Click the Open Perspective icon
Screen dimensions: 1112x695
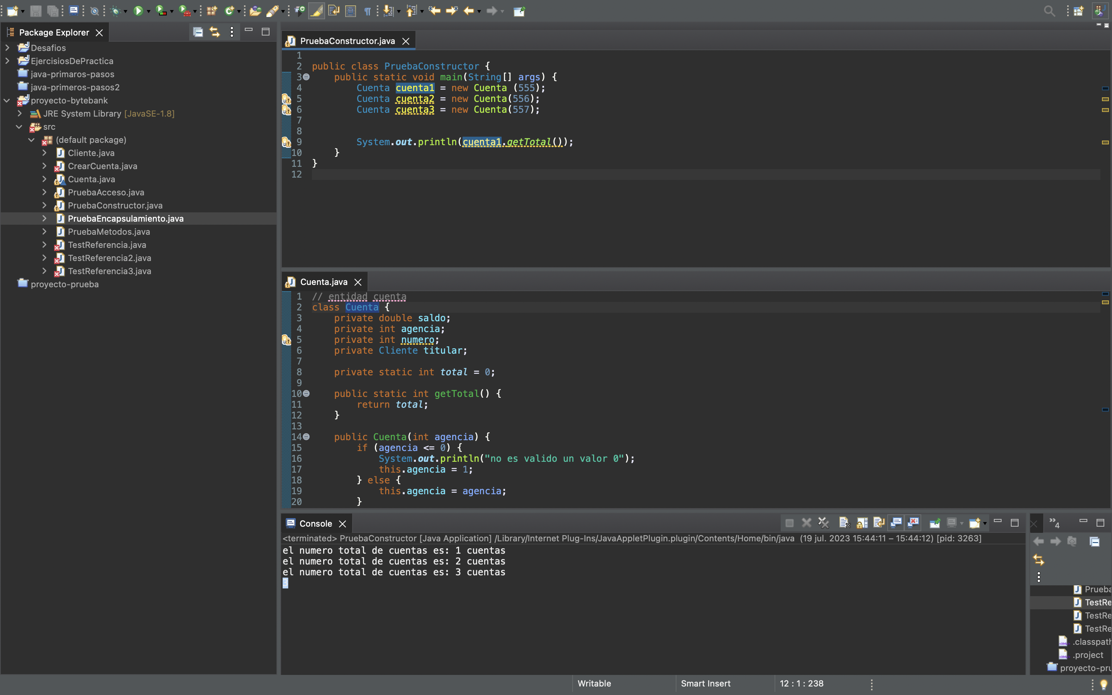coord(1078,11)
